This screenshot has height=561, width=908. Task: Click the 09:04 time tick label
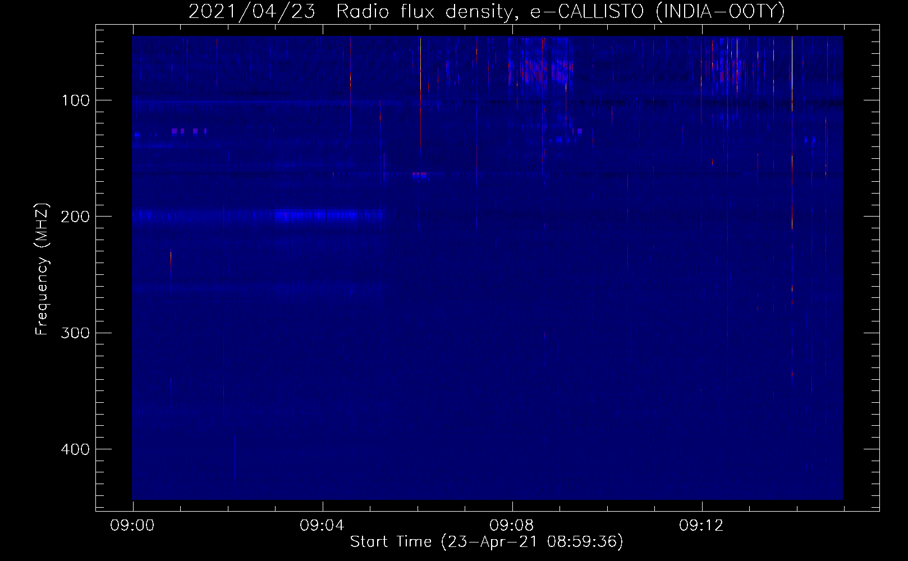pyautogui.click(x=322, y=526)
